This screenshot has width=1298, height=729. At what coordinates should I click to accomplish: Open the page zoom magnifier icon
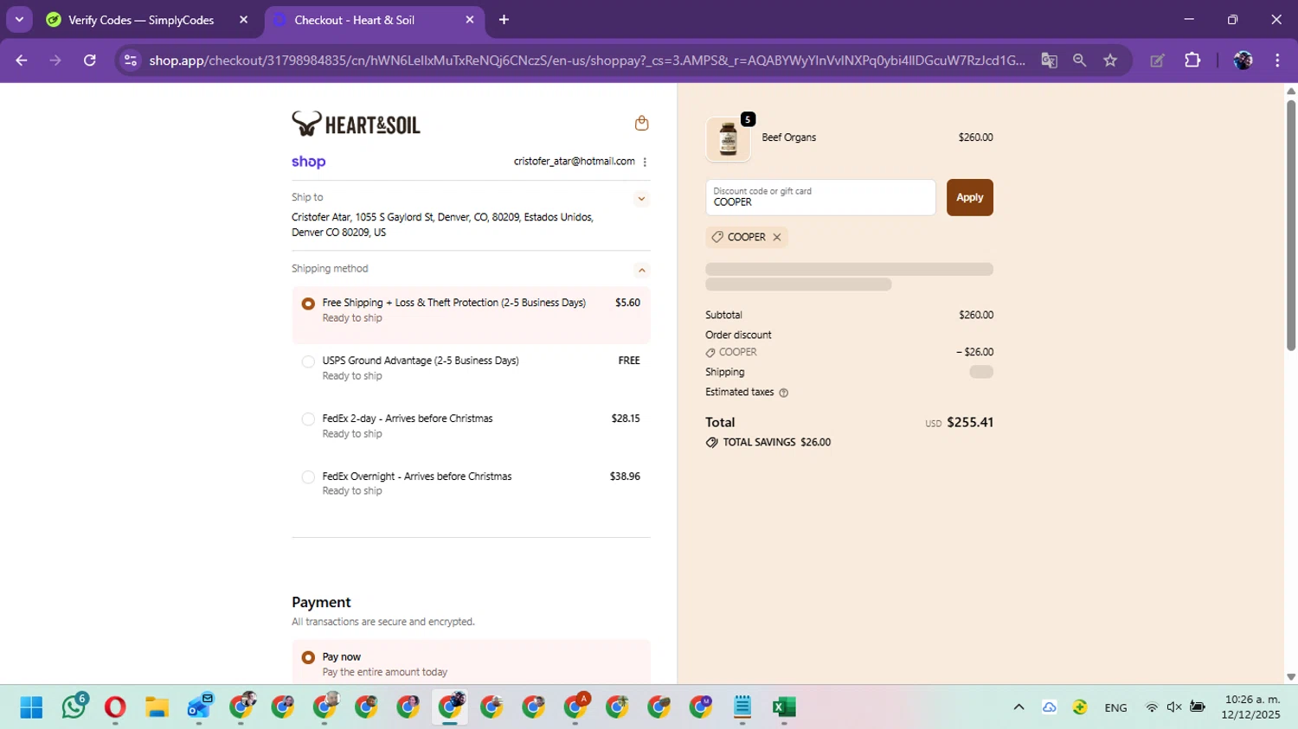(1079, 60)
